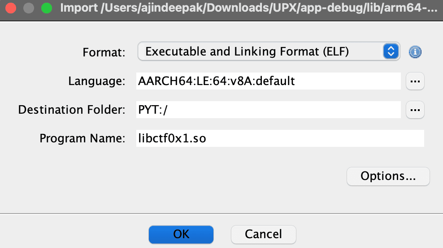
Task: Click the green zoom window button
Action: pos(47,8)
